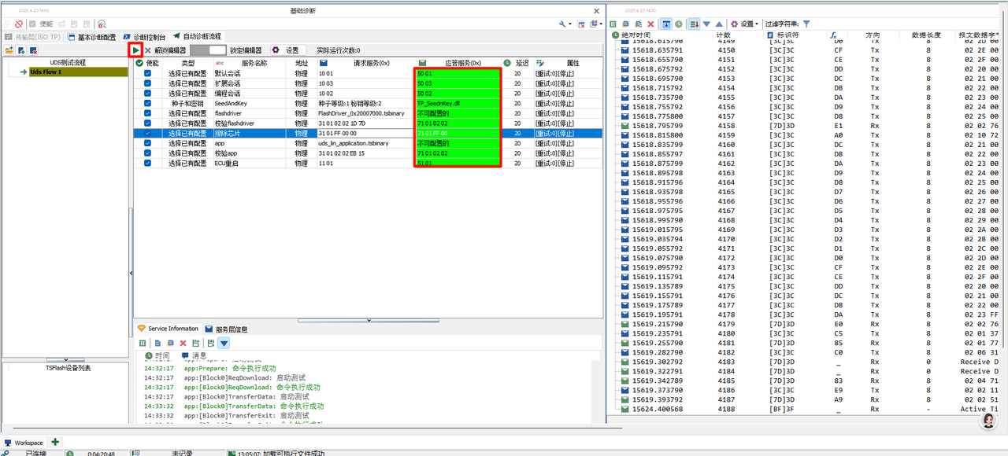Viewport: 1008px width, 456px height.
Task: Pause the message trace window
Action: (x=613, y=24)
